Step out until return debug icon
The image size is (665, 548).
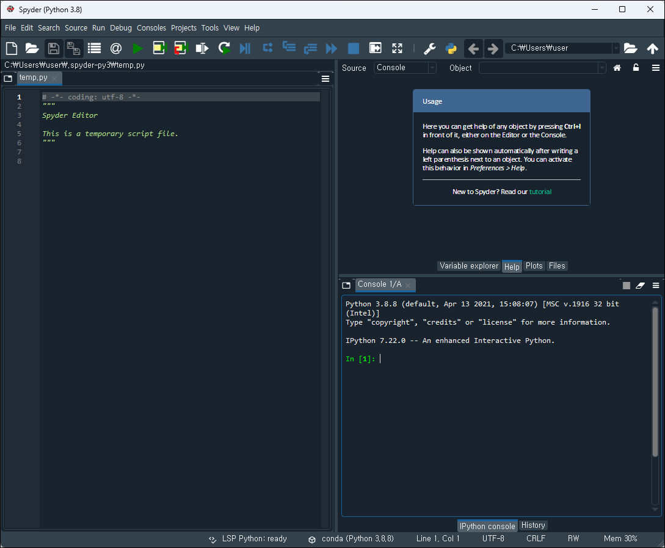(x=310, y=48)
